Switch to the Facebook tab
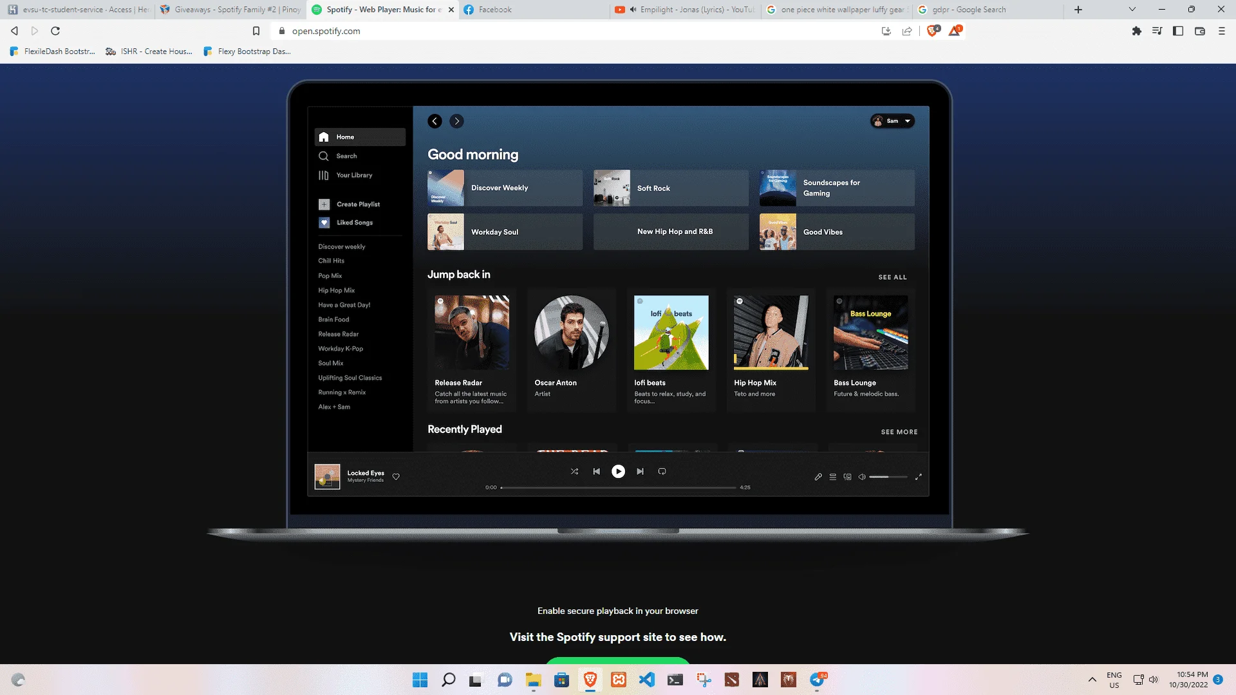The width and height of the screenshot is (1236, 695). pyautogui.click(x=534, y=10)
